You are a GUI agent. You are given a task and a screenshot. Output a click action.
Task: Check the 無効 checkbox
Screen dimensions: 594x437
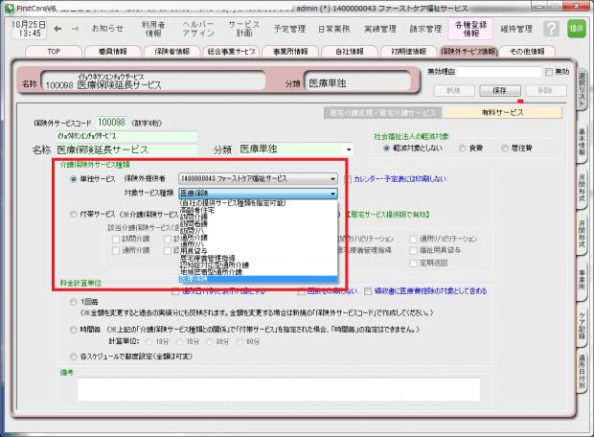click(x=547, y=72)
